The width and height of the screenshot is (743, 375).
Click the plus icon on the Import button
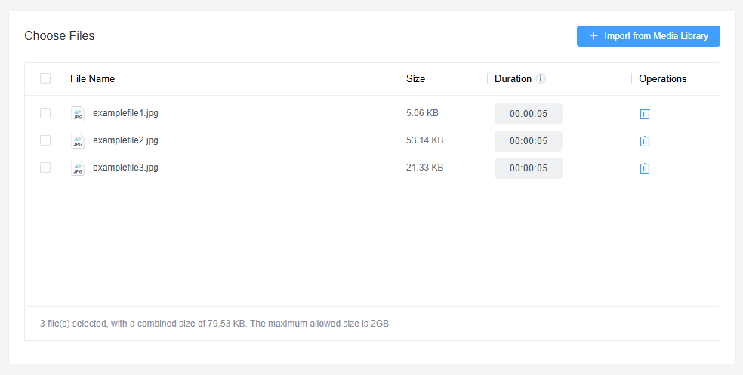pyautogui.click(x=593, y=36)
